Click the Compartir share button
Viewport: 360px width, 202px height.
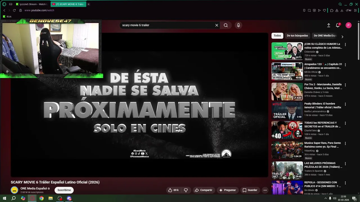click(204, 190)
